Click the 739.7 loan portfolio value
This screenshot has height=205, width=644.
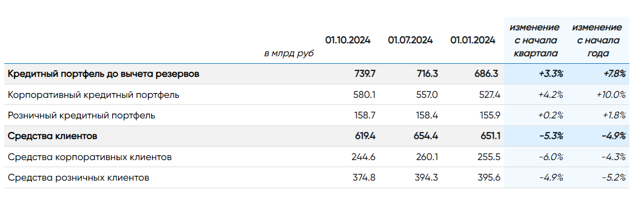(x=365, y=74)
